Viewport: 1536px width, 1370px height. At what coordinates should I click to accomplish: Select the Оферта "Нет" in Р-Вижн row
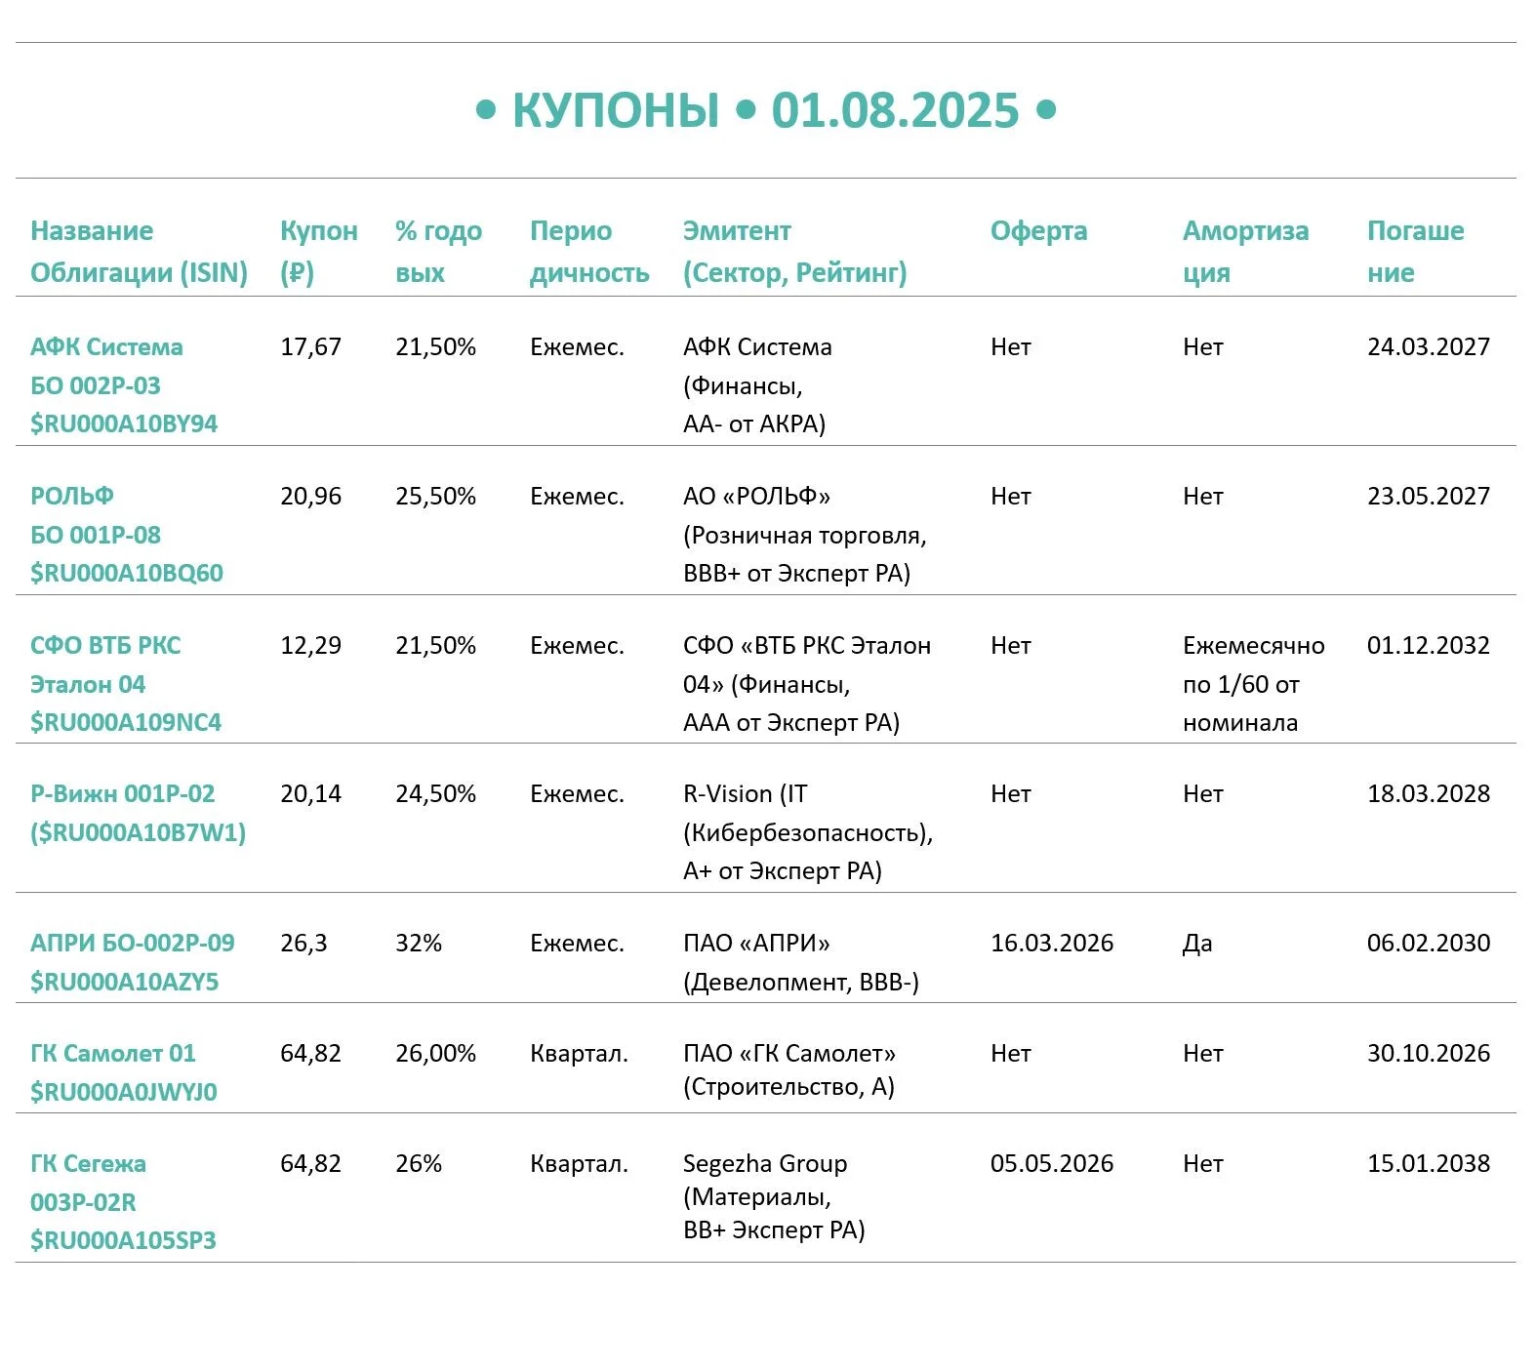point(1010,794)
